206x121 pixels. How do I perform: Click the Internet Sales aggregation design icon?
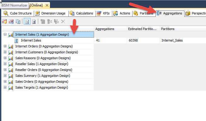click(x=16, y=41)
